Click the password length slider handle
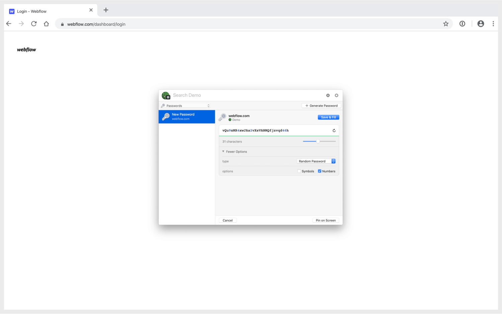This screenshot has height=314, width=502. coord(318,141)
